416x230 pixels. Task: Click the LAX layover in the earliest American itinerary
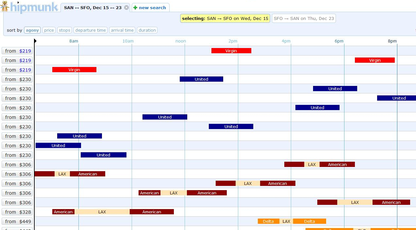(62, 174)
